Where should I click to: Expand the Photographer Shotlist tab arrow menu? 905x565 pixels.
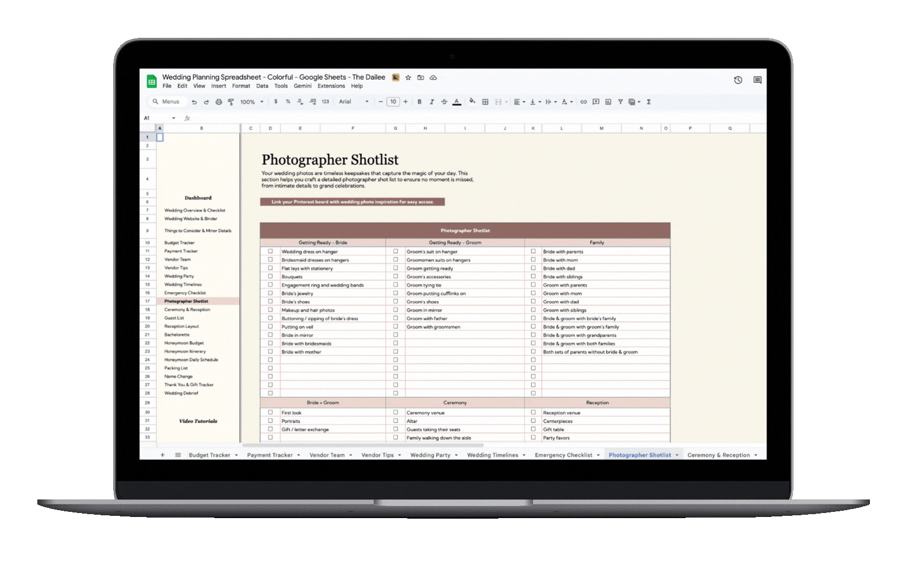click(676, 455)
